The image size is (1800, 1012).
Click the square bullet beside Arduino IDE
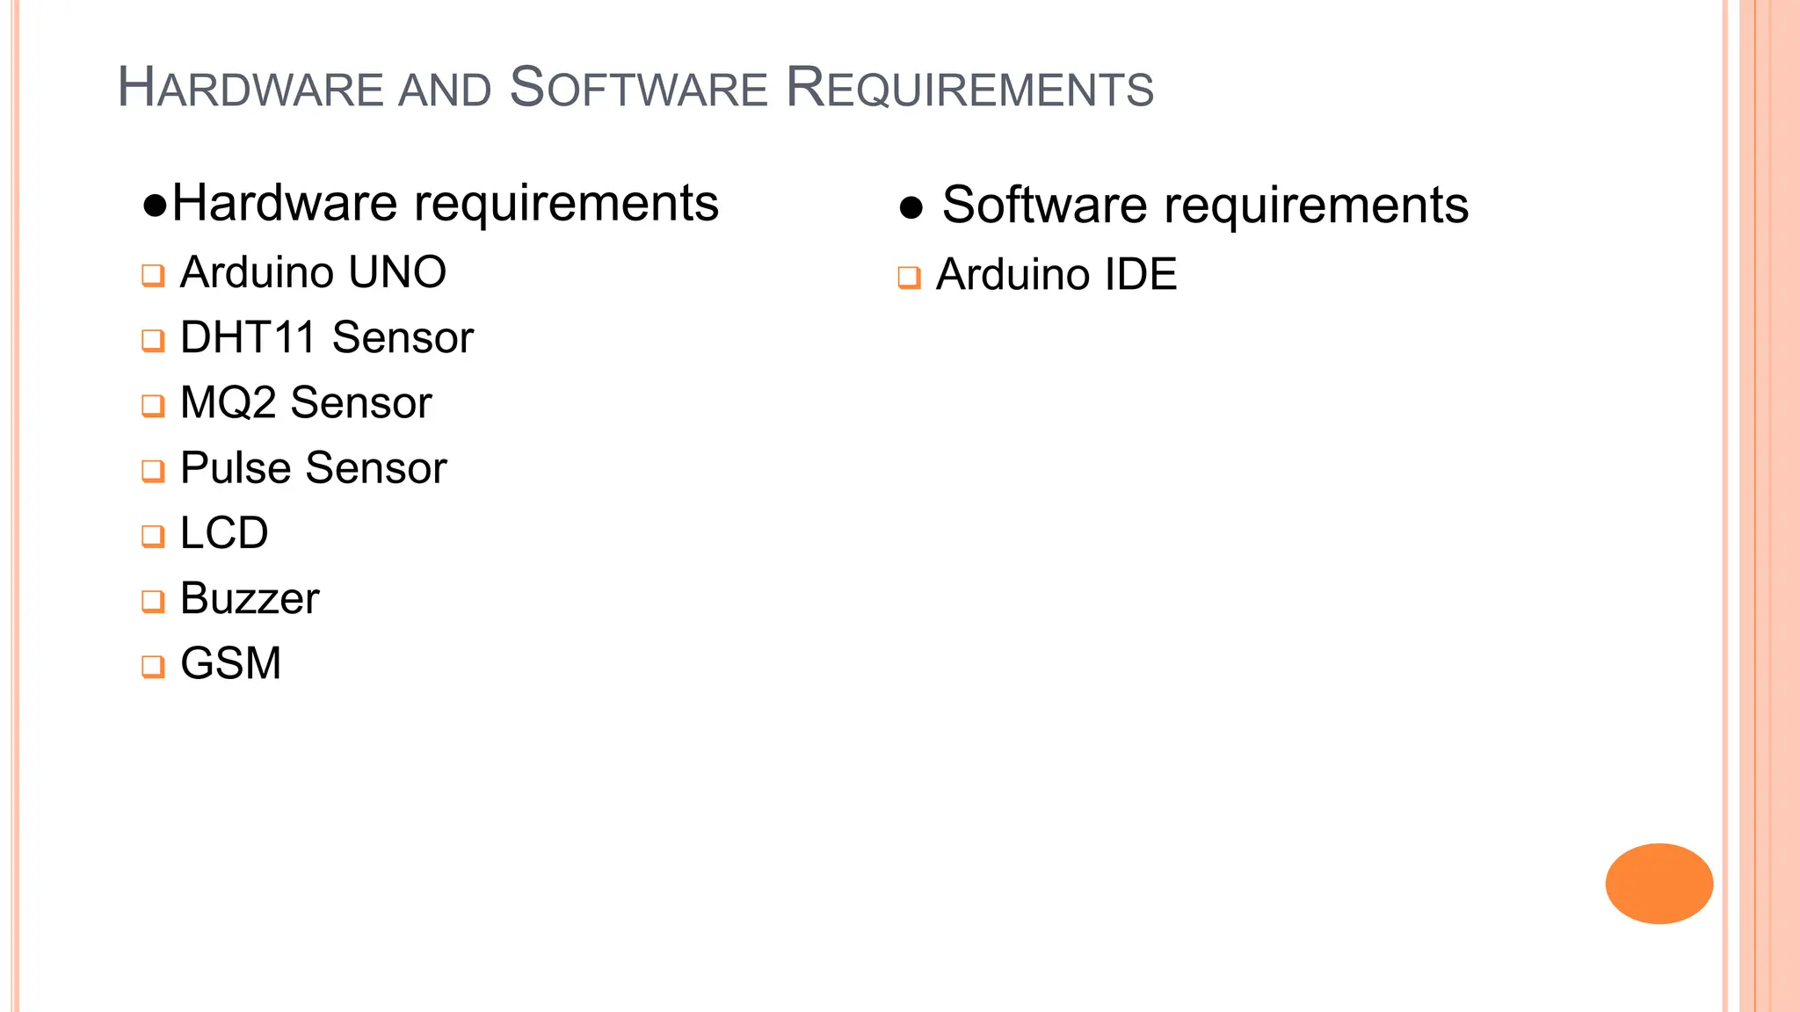(x=909, y=278)
